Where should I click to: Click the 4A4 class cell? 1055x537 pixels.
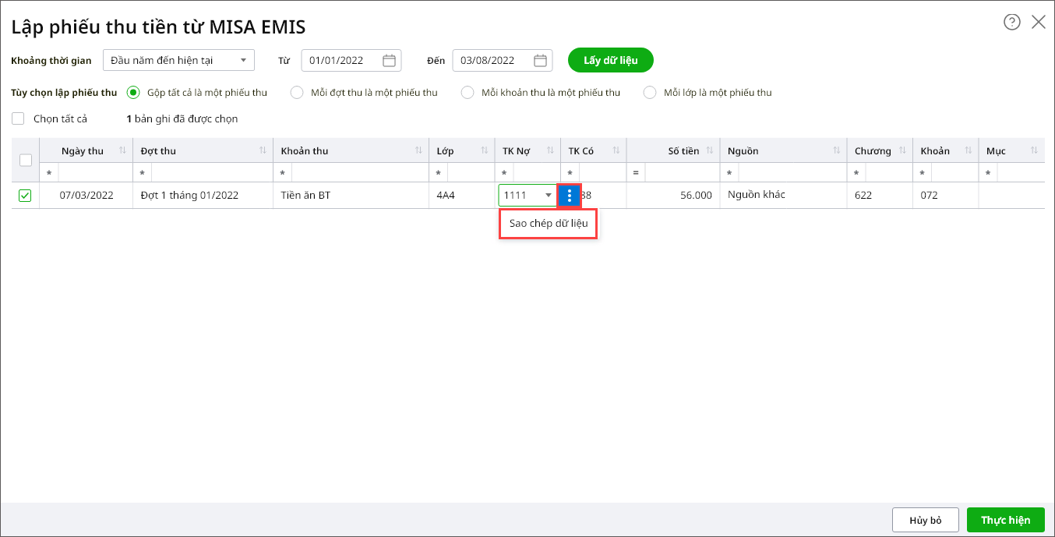tap(461, 195)
